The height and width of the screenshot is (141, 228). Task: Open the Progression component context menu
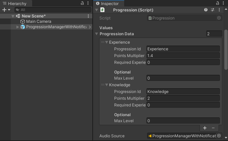pos(219,10)
